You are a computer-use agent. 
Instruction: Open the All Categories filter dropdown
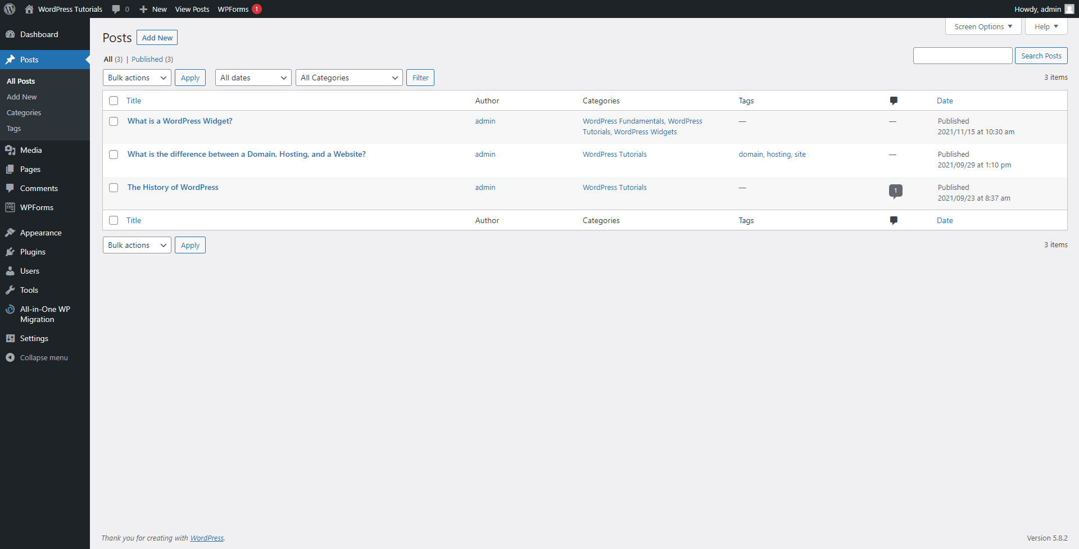pos(349,78)
